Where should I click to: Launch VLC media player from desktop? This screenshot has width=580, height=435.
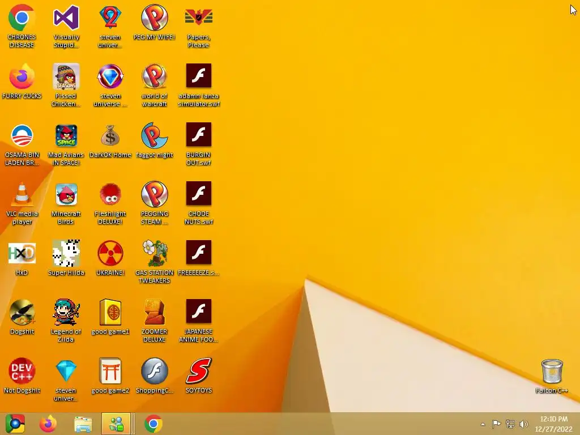22,203
